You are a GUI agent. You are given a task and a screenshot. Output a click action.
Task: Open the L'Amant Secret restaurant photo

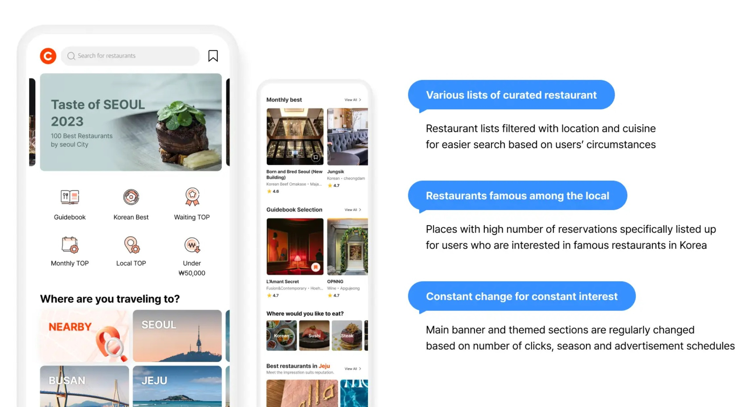click(295, 247)
